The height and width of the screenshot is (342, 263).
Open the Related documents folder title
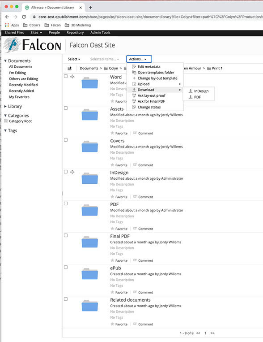[130, 300]
